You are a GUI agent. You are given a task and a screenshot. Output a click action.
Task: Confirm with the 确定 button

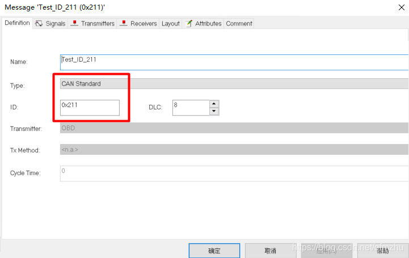coord(214,251)
